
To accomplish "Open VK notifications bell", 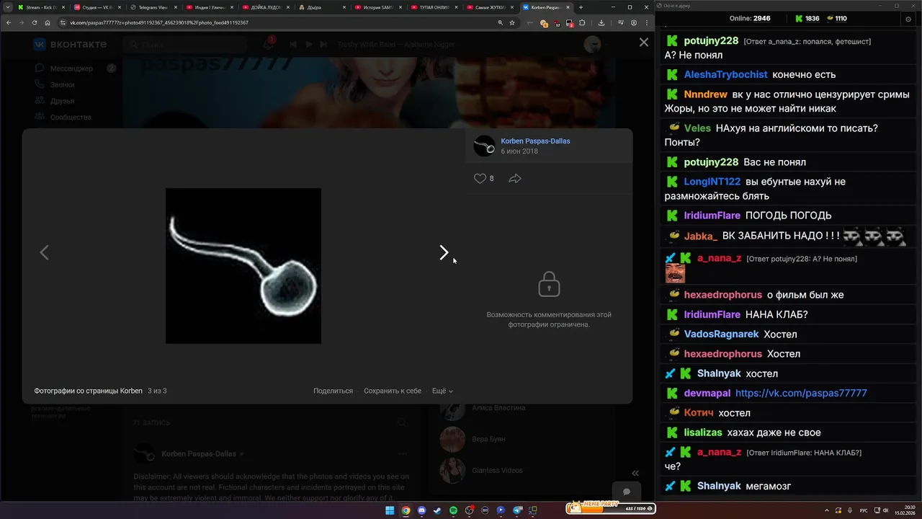I will coord(268,44).
